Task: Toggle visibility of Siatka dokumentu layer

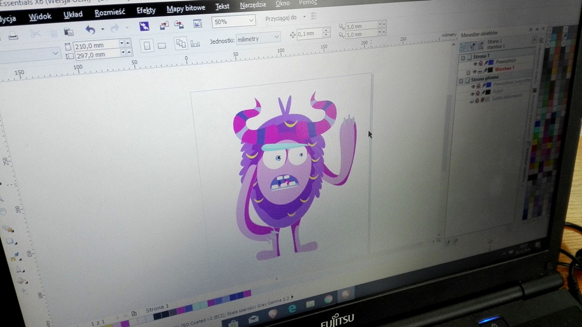Action: tap(472, 101)
